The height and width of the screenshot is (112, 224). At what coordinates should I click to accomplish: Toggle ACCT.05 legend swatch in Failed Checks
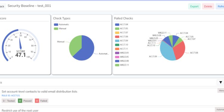point(117,29)
